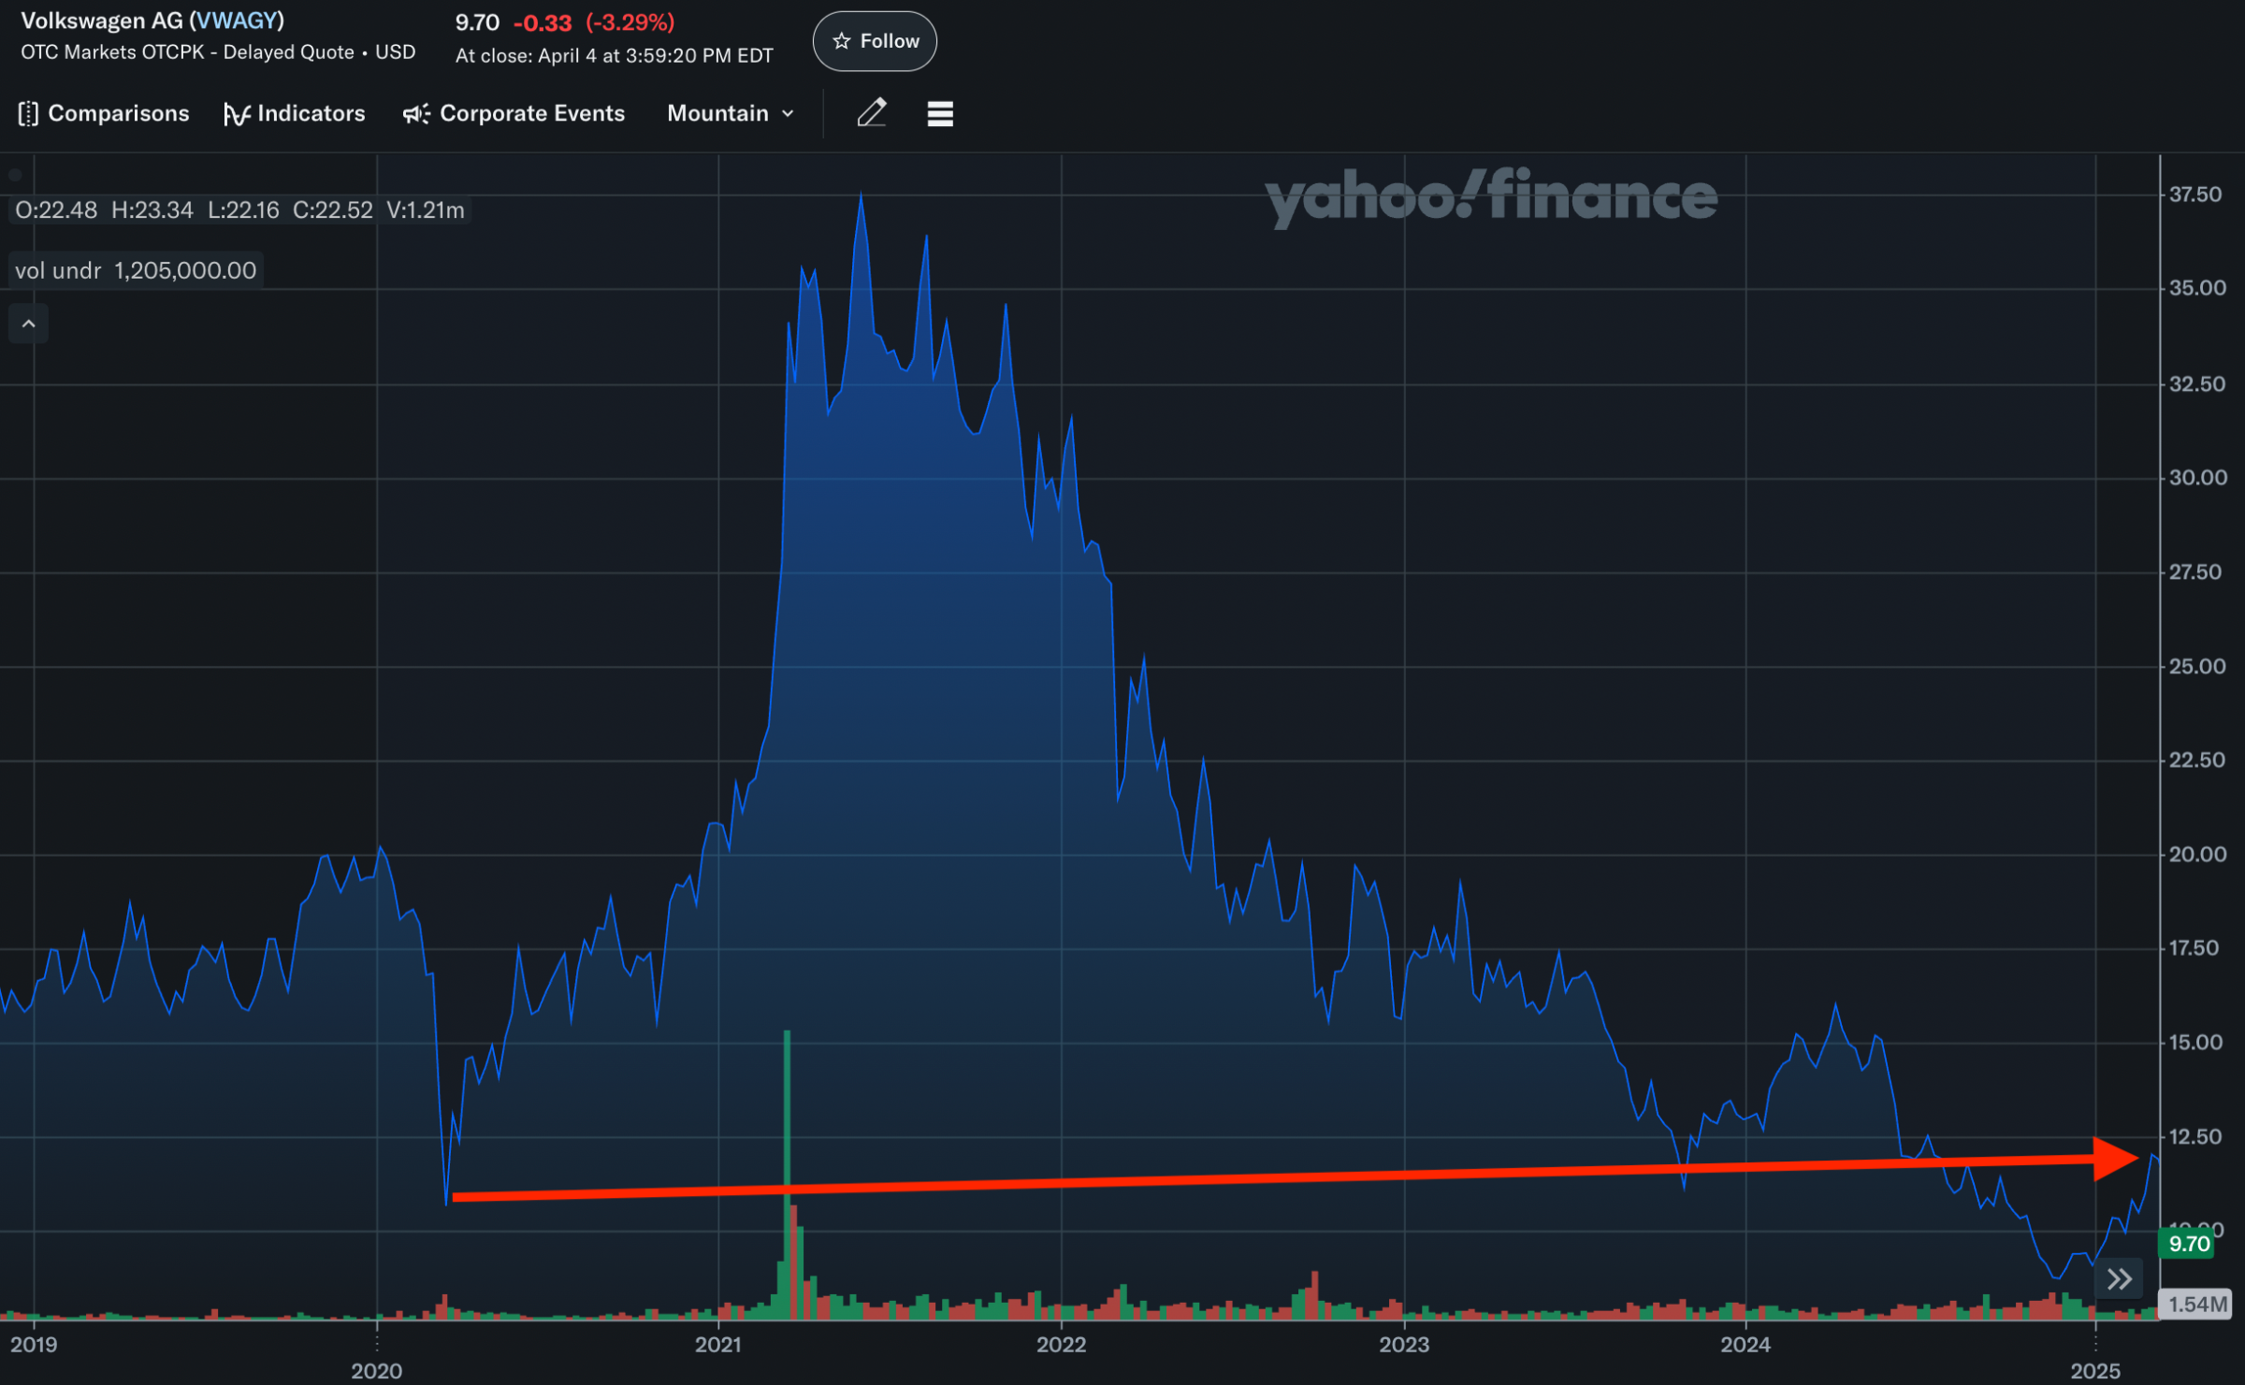Click the 2021 label on time axis

(x=717, y=1345)
